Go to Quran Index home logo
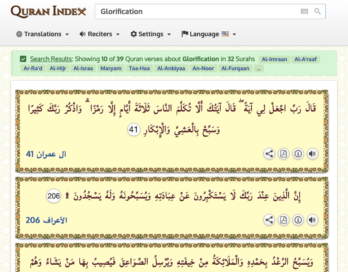The height and width of the screenshot is (272, 348). 48,11
